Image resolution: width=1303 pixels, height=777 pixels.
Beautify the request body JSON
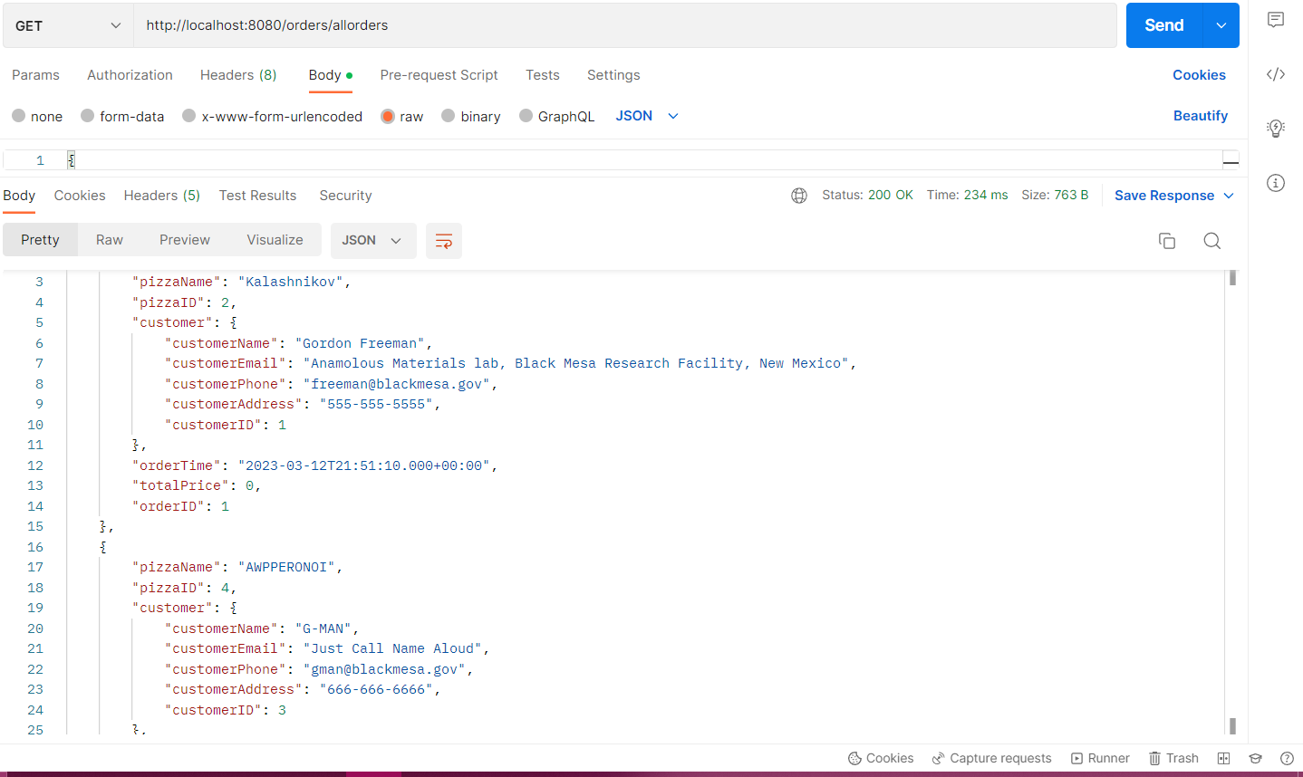[x=1202, y=116]
